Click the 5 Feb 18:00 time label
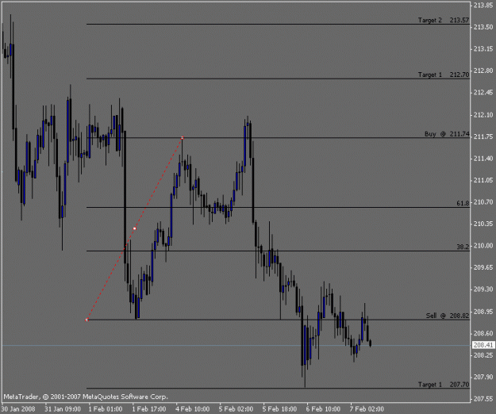 pos(279,409)
